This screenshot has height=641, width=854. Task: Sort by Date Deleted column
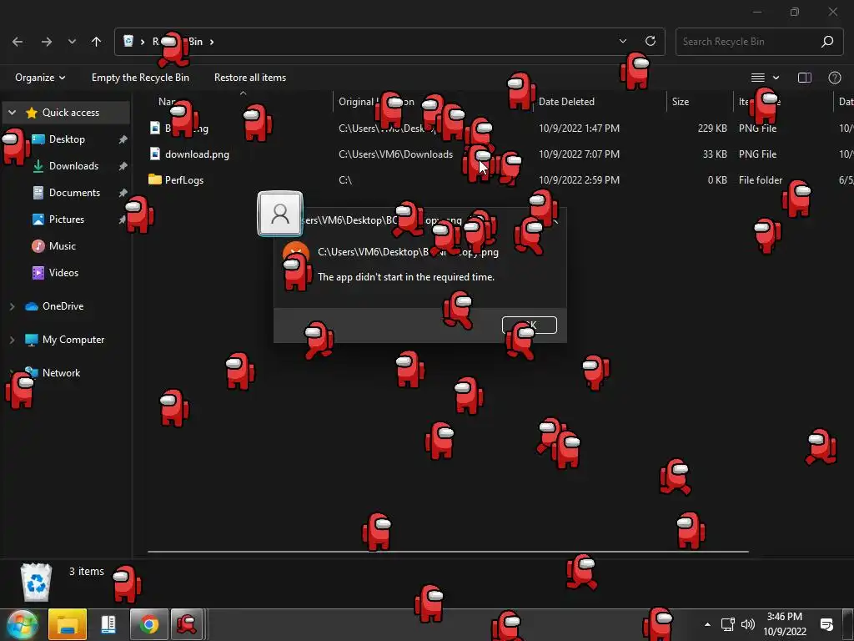(566, 101)
